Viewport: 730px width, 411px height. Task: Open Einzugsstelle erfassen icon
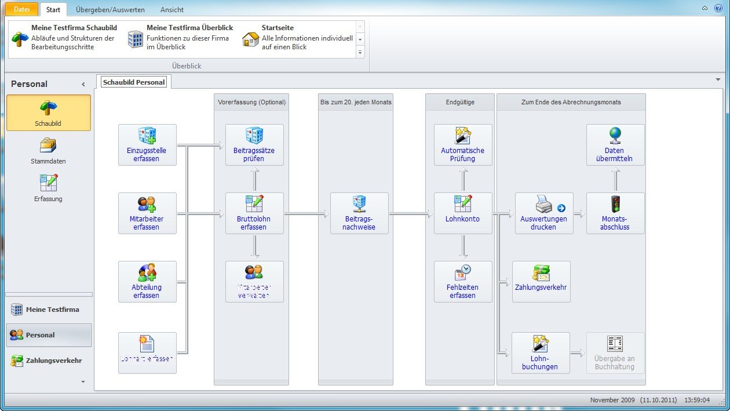click(147, 136)
